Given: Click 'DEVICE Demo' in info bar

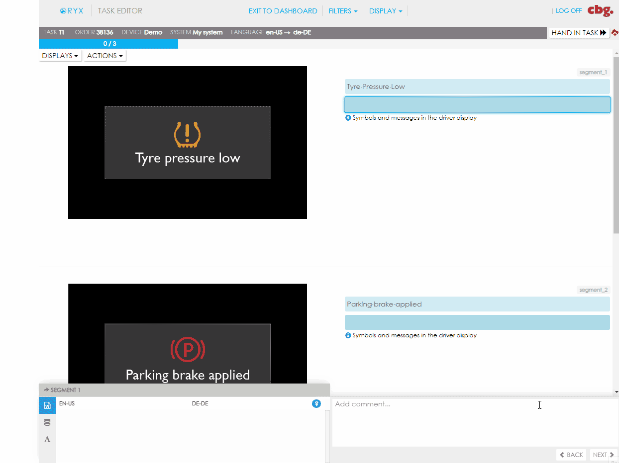Looking at the screenshot, I should pyautogui.click(x=142, y=32).
